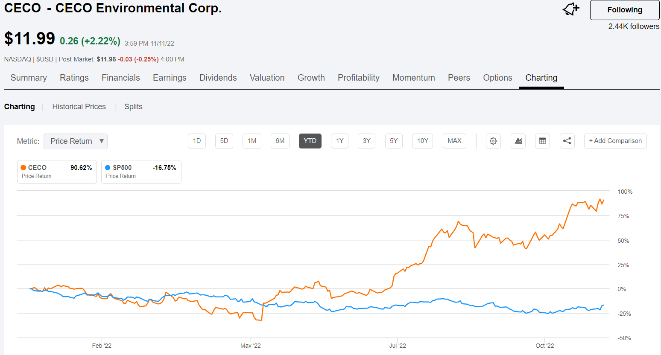
Task: Select the YTD time range
Action: [310, 141]
